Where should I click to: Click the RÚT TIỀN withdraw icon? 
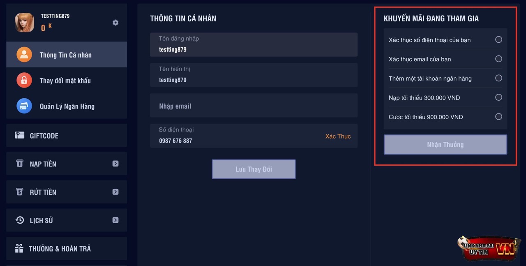coord(19,192)
